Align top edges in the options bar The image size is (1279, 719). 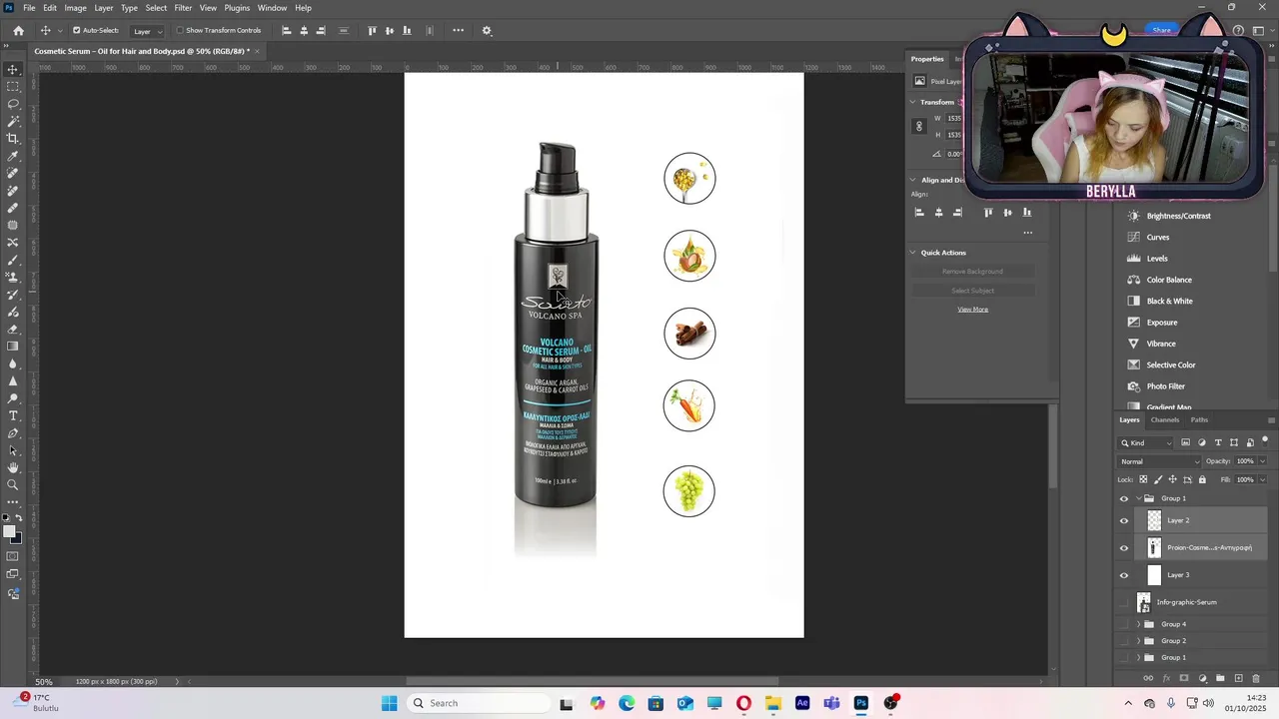(x=372, y=30)
